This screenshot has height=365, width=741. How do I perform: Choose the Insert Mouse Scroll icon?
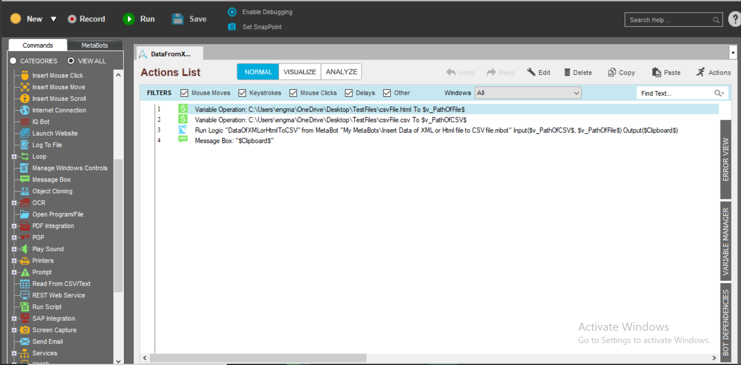click(25, 98)
